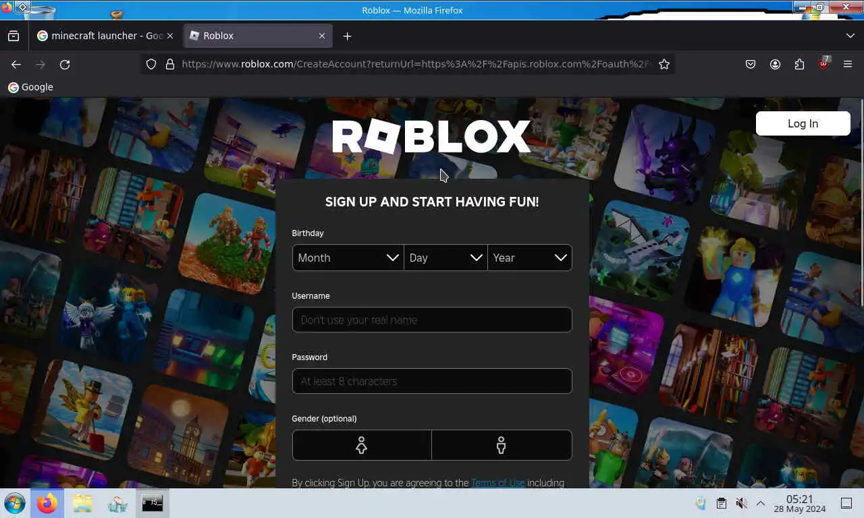Open the Firefox account icon
Screen dimensions: 864x518
[775, 64]
